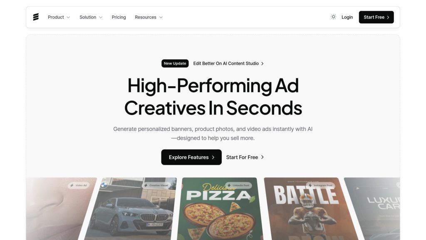Click the Creative Visual tag label
The height and width of the screenshot is (240, 426).
[x=156, y=185]
